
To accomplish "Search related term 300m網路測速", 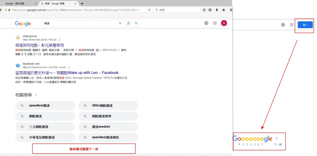I will point(108,105).
